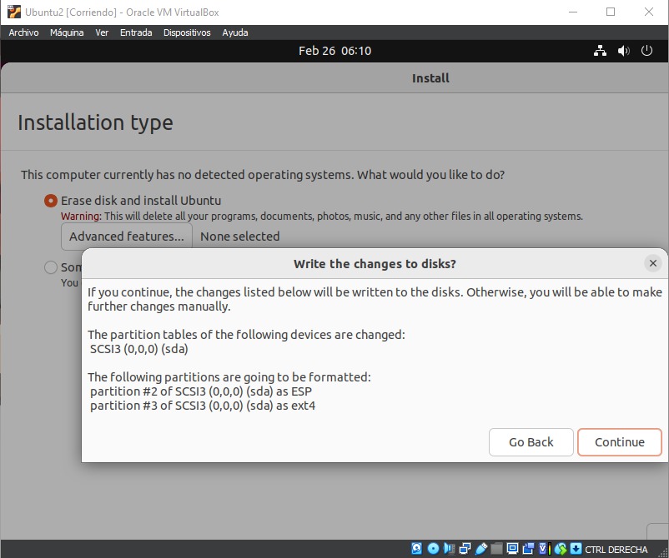The width and height of the screenshot is (669, 558).
Task: Click the display settings status icon
Action: click(x=513, y=549)
